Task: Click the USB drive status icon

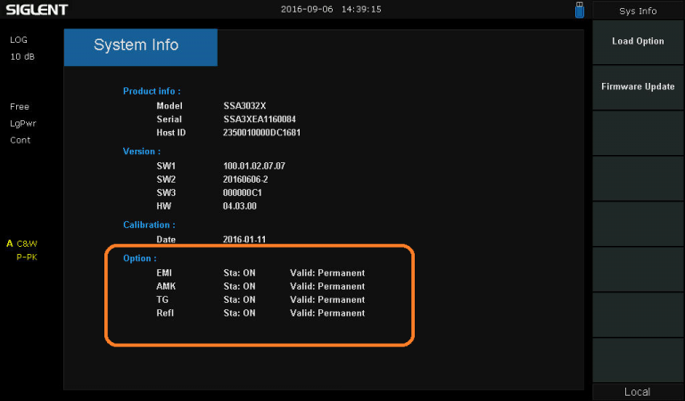Action: 579,10
